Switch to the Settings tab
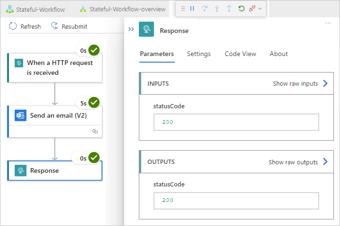Image resolution: width=340 pixels, height=226 pixels. [199, 54]
